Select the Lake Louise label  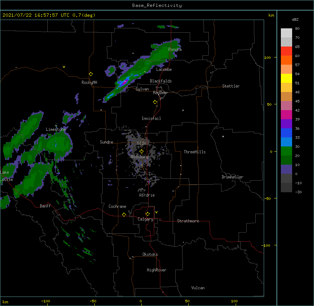(7, 176)
